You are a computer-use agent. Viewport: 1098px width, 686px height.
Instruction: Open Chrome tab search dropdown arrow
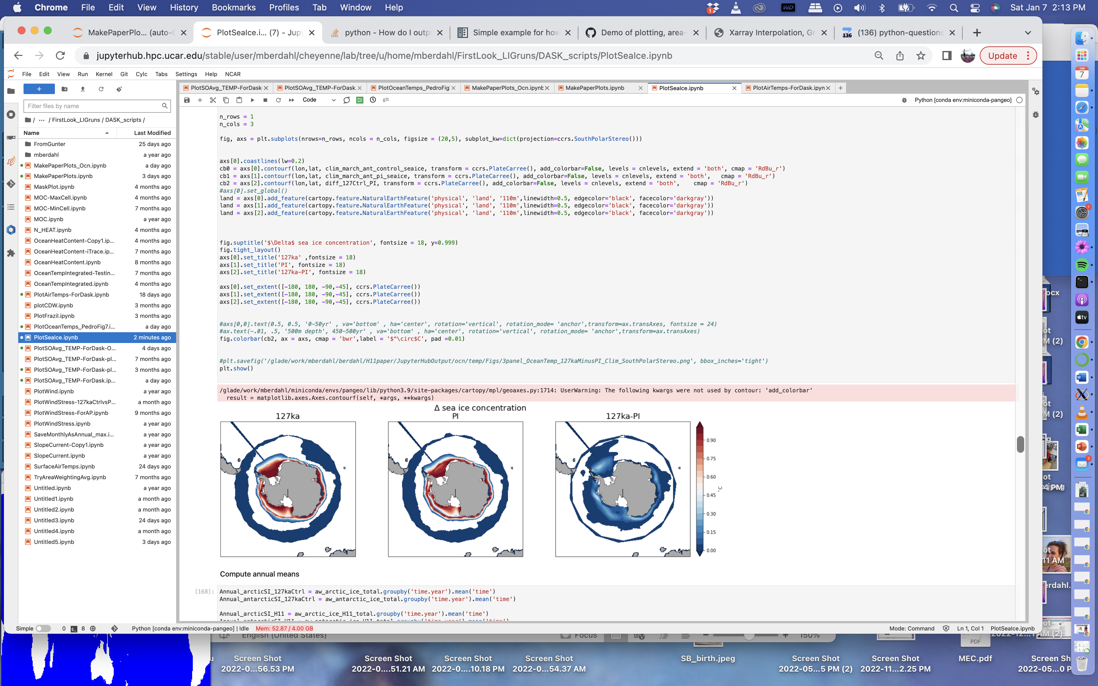coord(1028,33)
